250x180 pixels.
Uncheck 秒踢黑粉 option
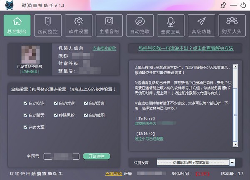55,115
